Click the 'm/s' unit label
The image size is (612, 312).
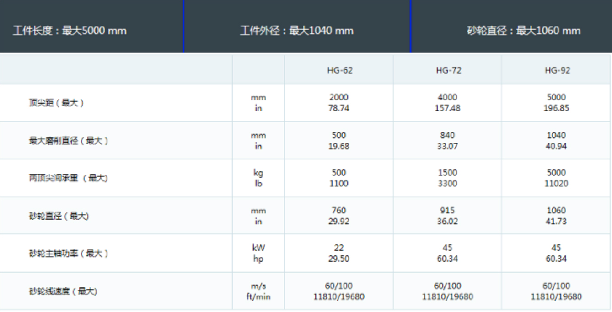[258, 286]
